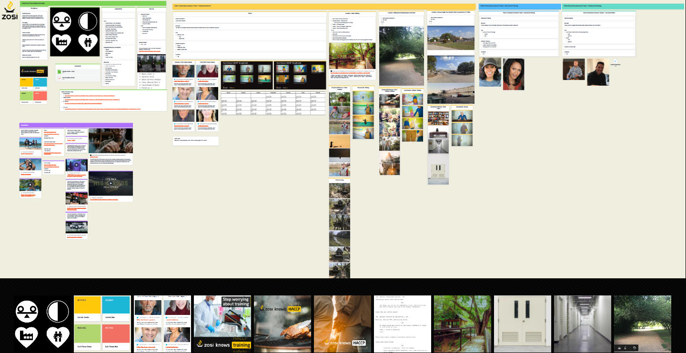Image resolution: width=686 pixels, height=353 pixels.
Task: Open the screenplay script page thumbnail
Action: click(x=402, y=324)
